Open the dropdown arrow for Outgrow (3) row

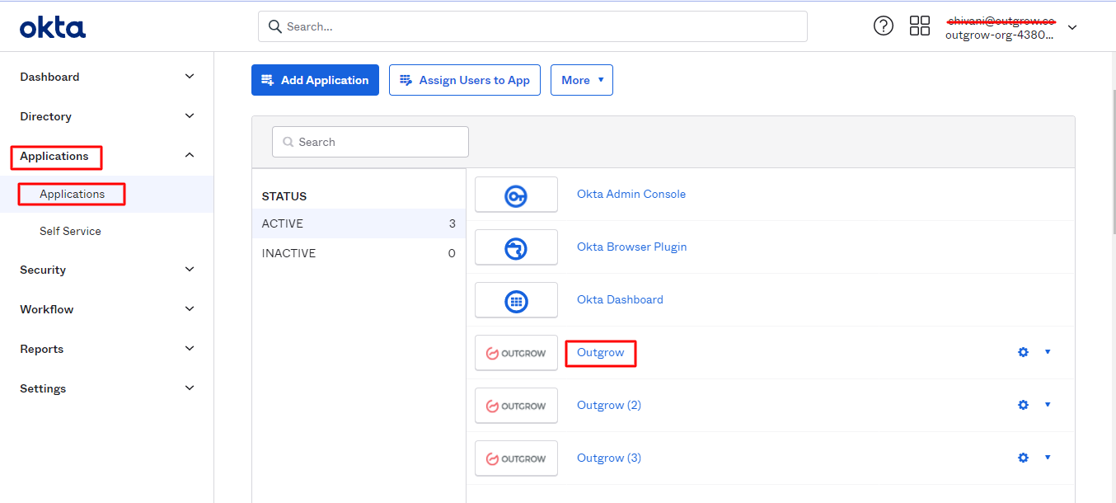1048,458
